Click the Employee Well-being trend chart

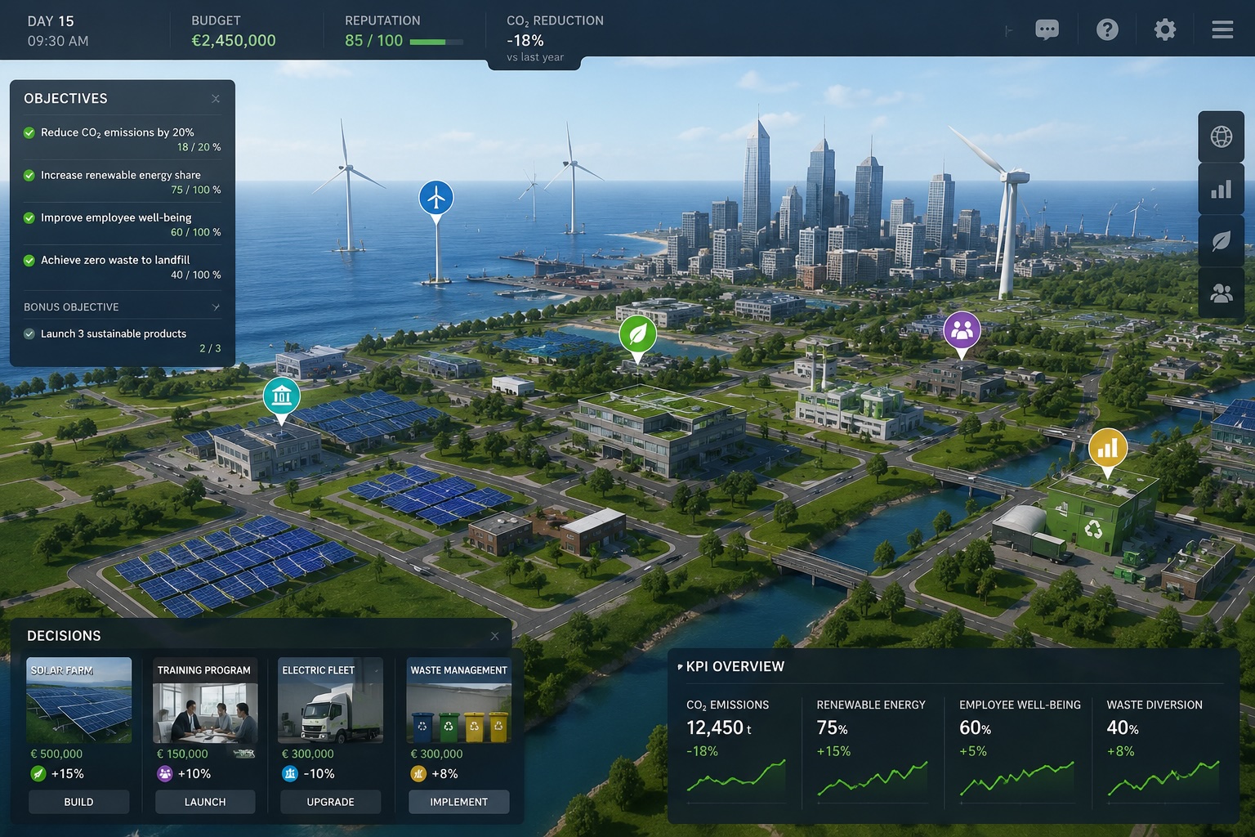[x=1016, y=778]
